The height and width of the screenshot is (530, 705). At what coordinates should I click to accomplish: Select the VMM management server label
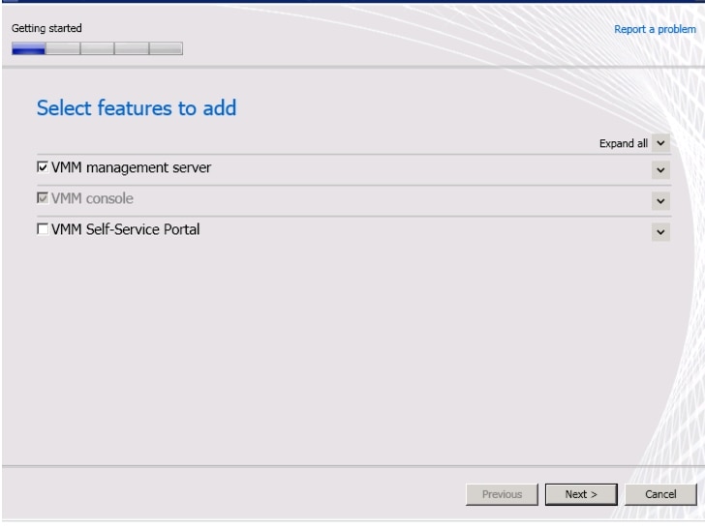[131, 167]
